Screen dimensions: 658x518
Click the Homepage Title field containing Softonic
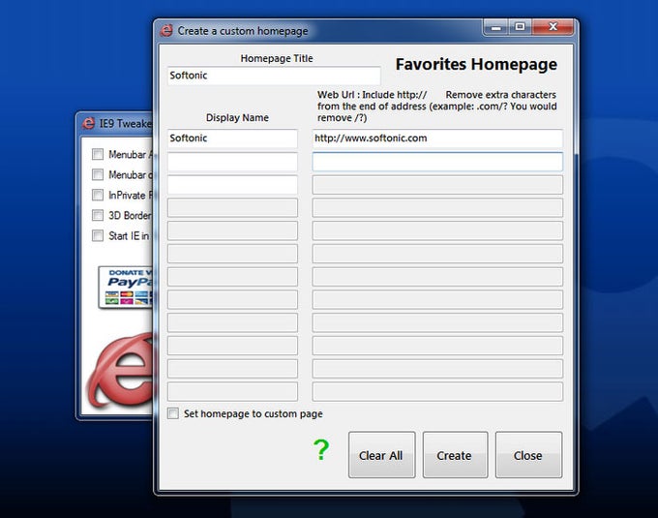[x=274, y=76]
